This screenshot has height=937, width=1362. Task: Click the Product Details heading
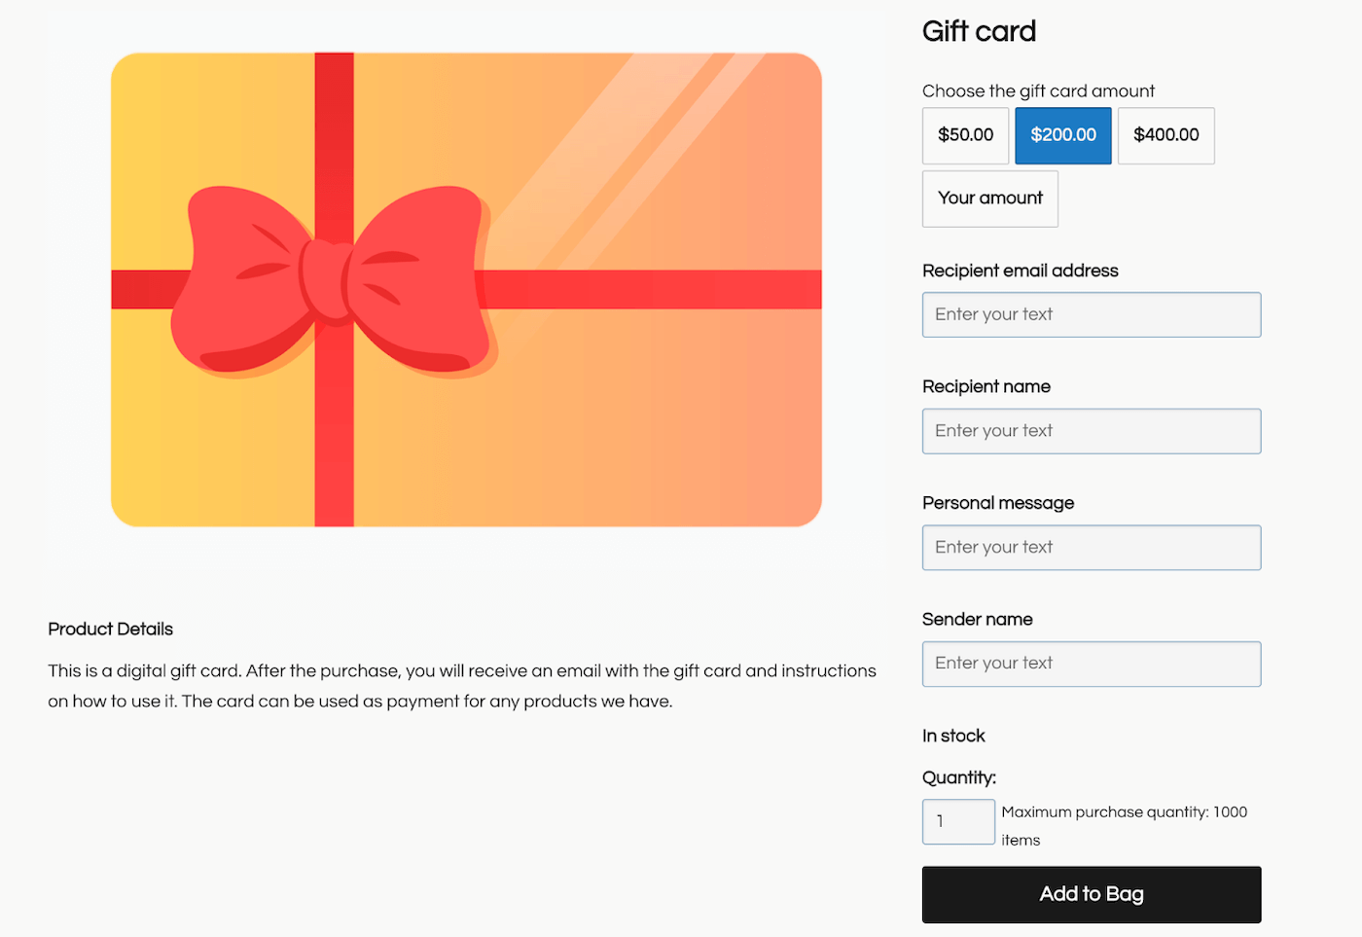(111, 630)
